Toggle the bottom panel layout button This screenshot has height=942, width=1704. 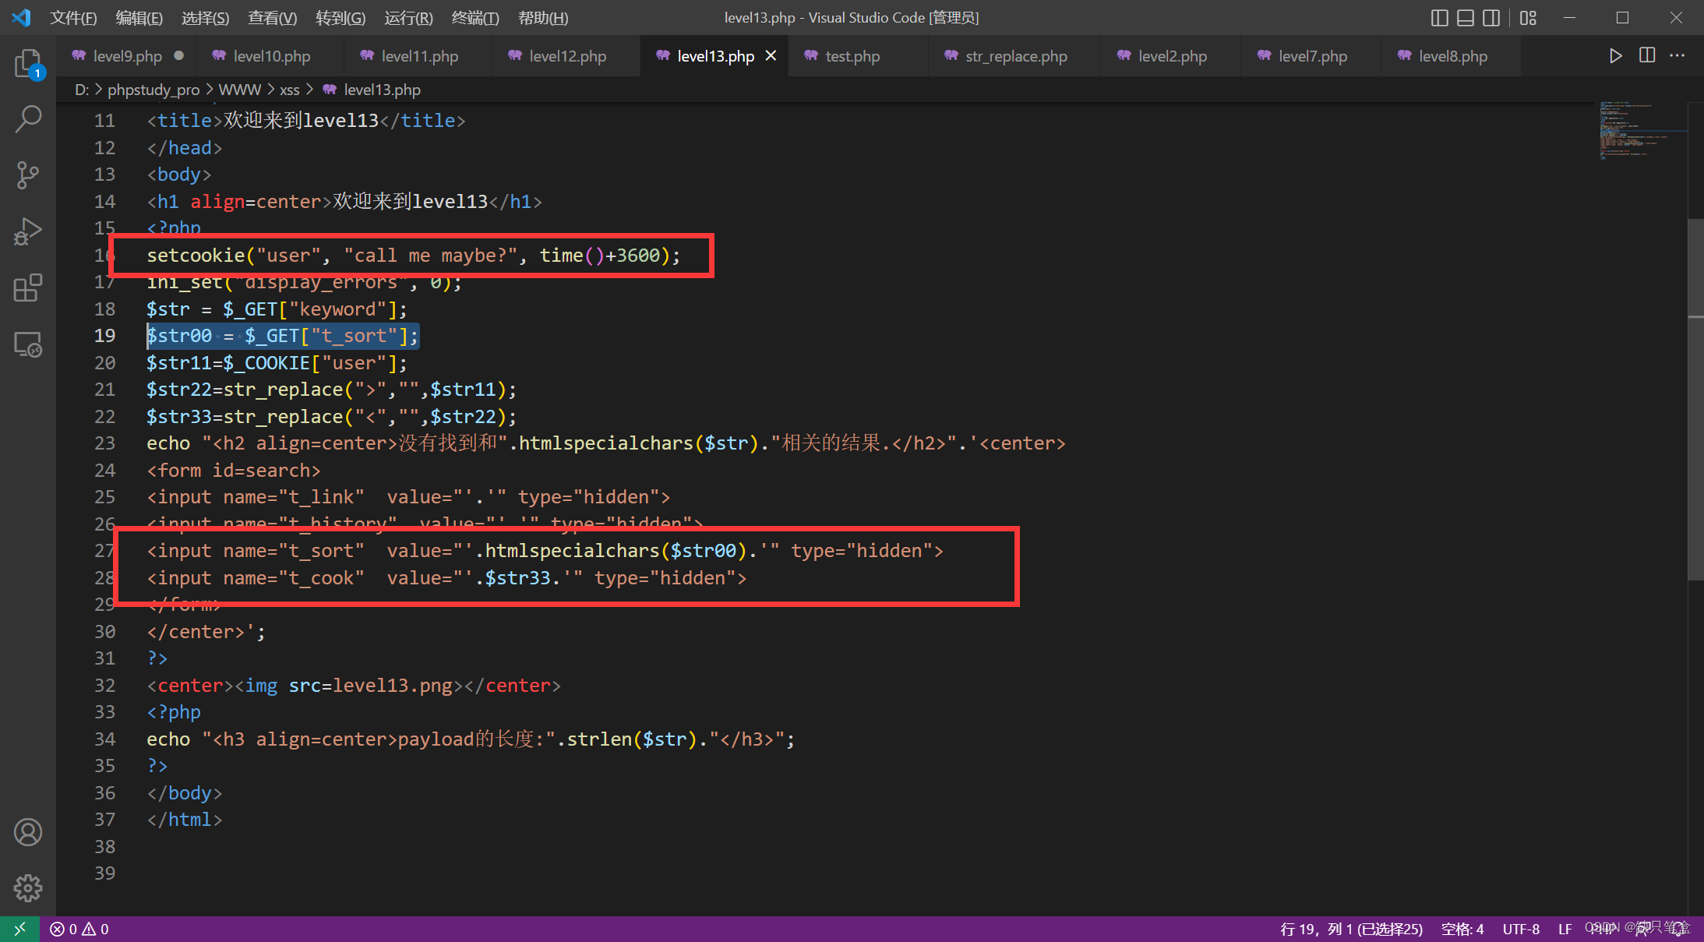coord(1465,18)
